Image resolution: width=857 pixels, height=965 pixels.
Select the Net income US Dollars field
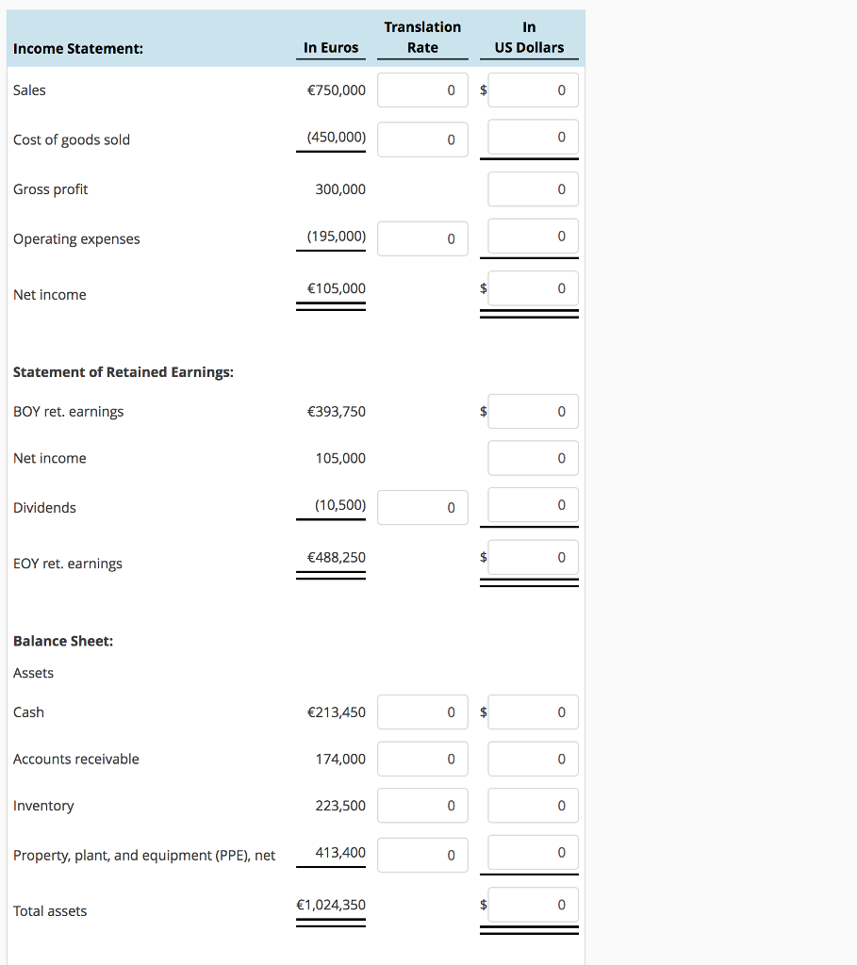tap(533, 287)
